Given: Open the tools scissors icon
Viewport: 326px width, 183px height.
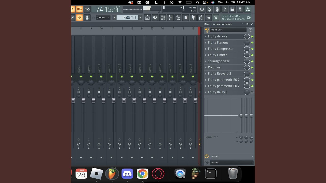Looking at the screenshot, I should pyautogui.click(x=210, y=9).
